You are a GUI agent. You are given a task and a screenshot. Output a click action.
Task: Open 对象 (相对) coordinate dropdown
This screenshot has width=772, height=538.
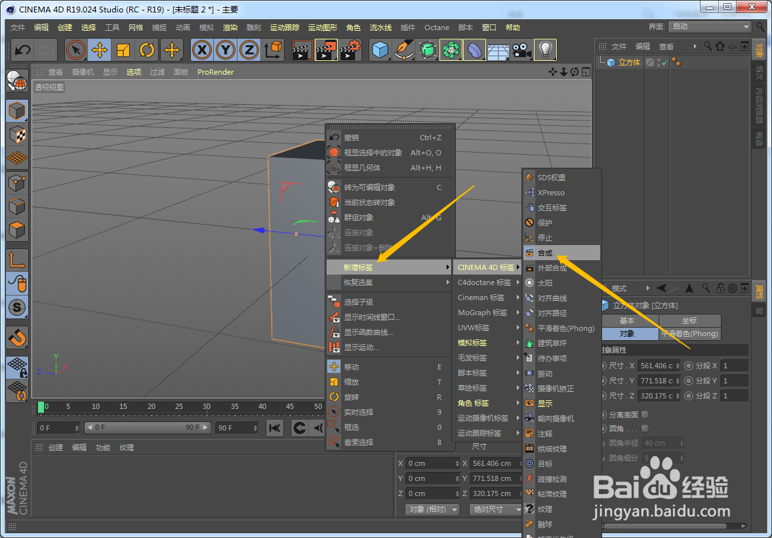point(432,509)
